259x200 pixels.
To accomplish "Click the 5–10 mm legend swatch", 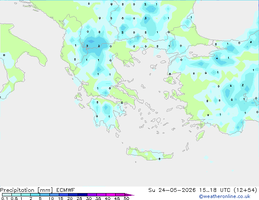I will point(45,195).
